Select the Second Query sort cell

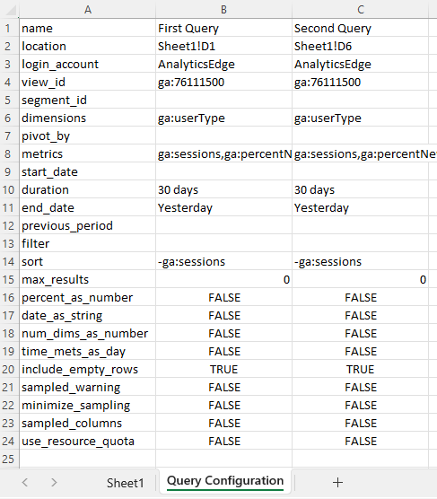(361, 261)
